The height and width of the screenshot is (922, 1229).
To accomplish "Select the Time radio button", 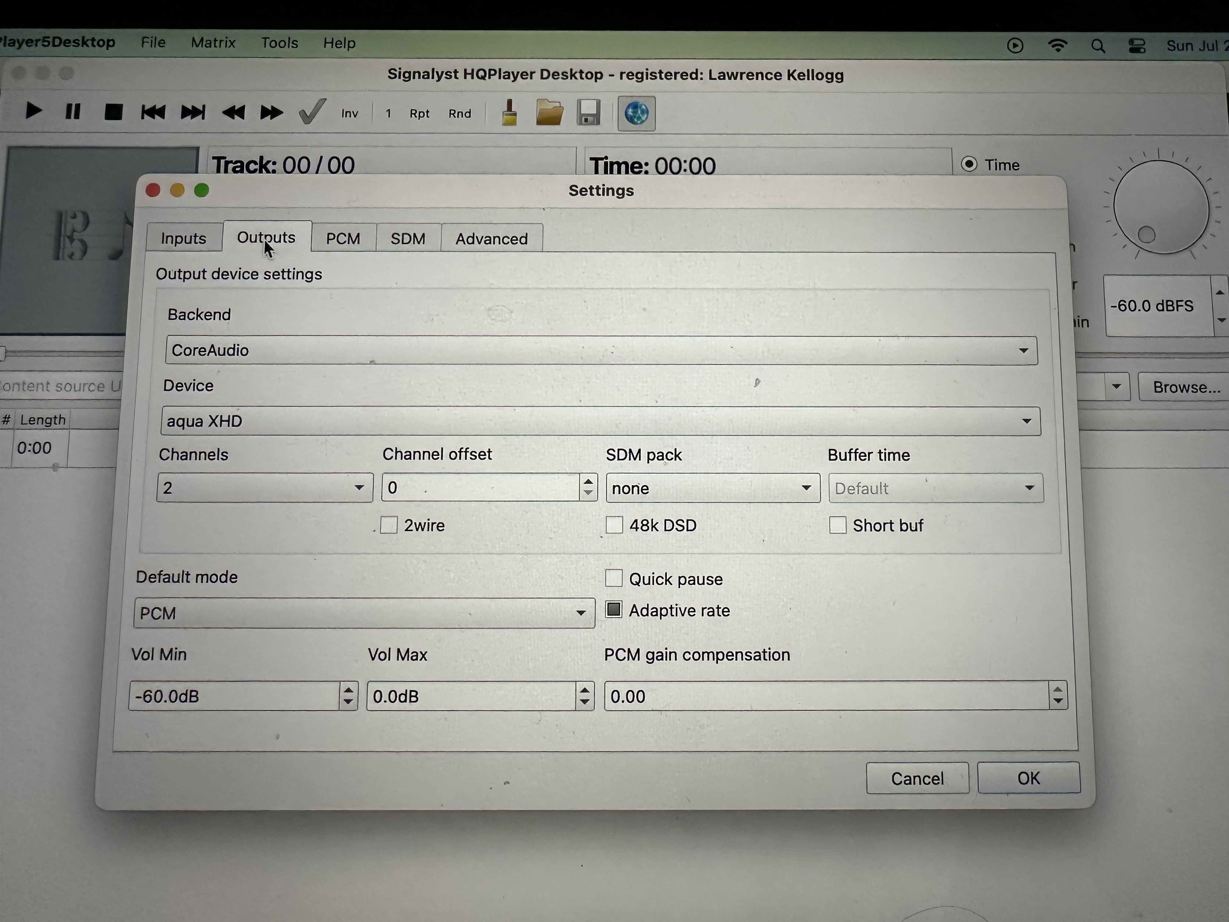I will [x=969, y=164].
